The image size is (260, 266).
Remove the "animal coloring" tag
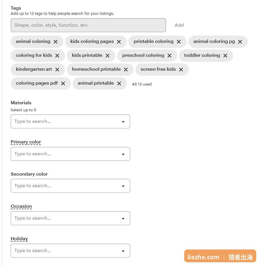tap(56, 42)
